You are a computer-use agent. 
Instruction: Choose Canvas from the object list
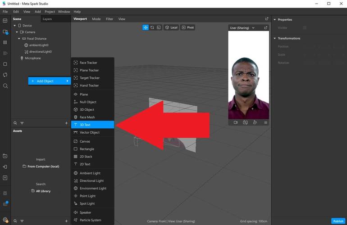[93, 141]
